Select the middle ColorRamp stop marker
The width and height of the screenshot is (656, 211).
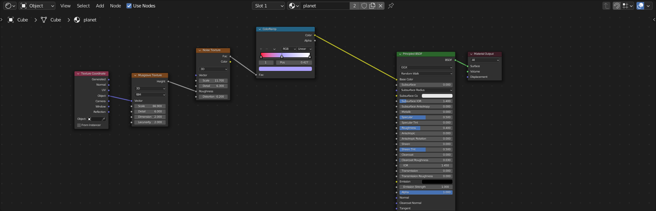coord(282,56)
